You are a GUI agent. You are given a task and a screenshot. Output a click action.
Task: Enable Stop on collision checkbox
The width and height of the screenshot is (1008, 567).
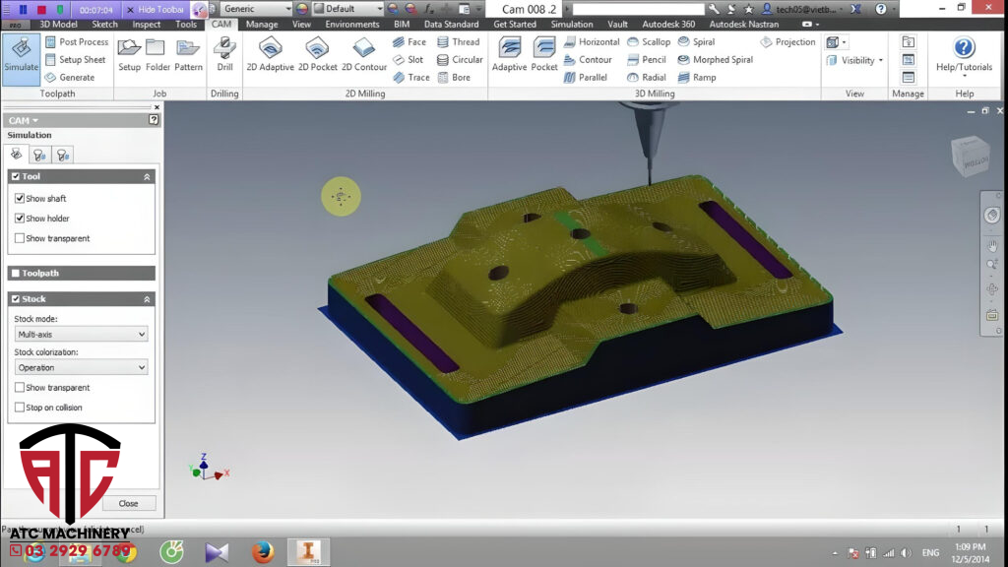pyautogui.click(x=20, y=408)
